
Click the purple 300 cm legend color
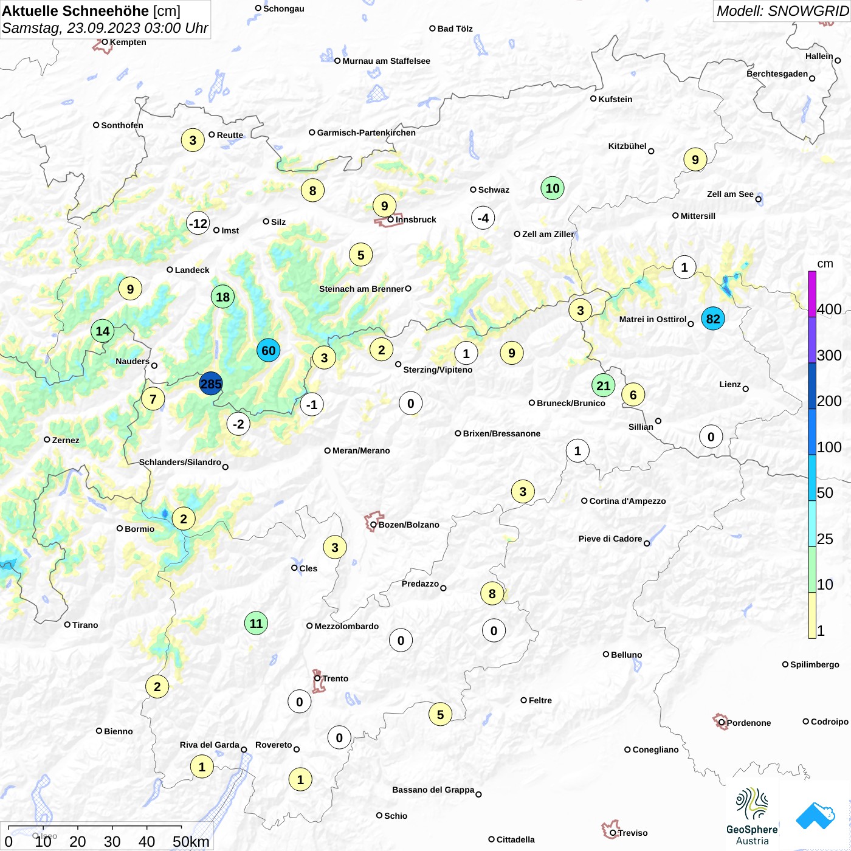coord(811,340)
